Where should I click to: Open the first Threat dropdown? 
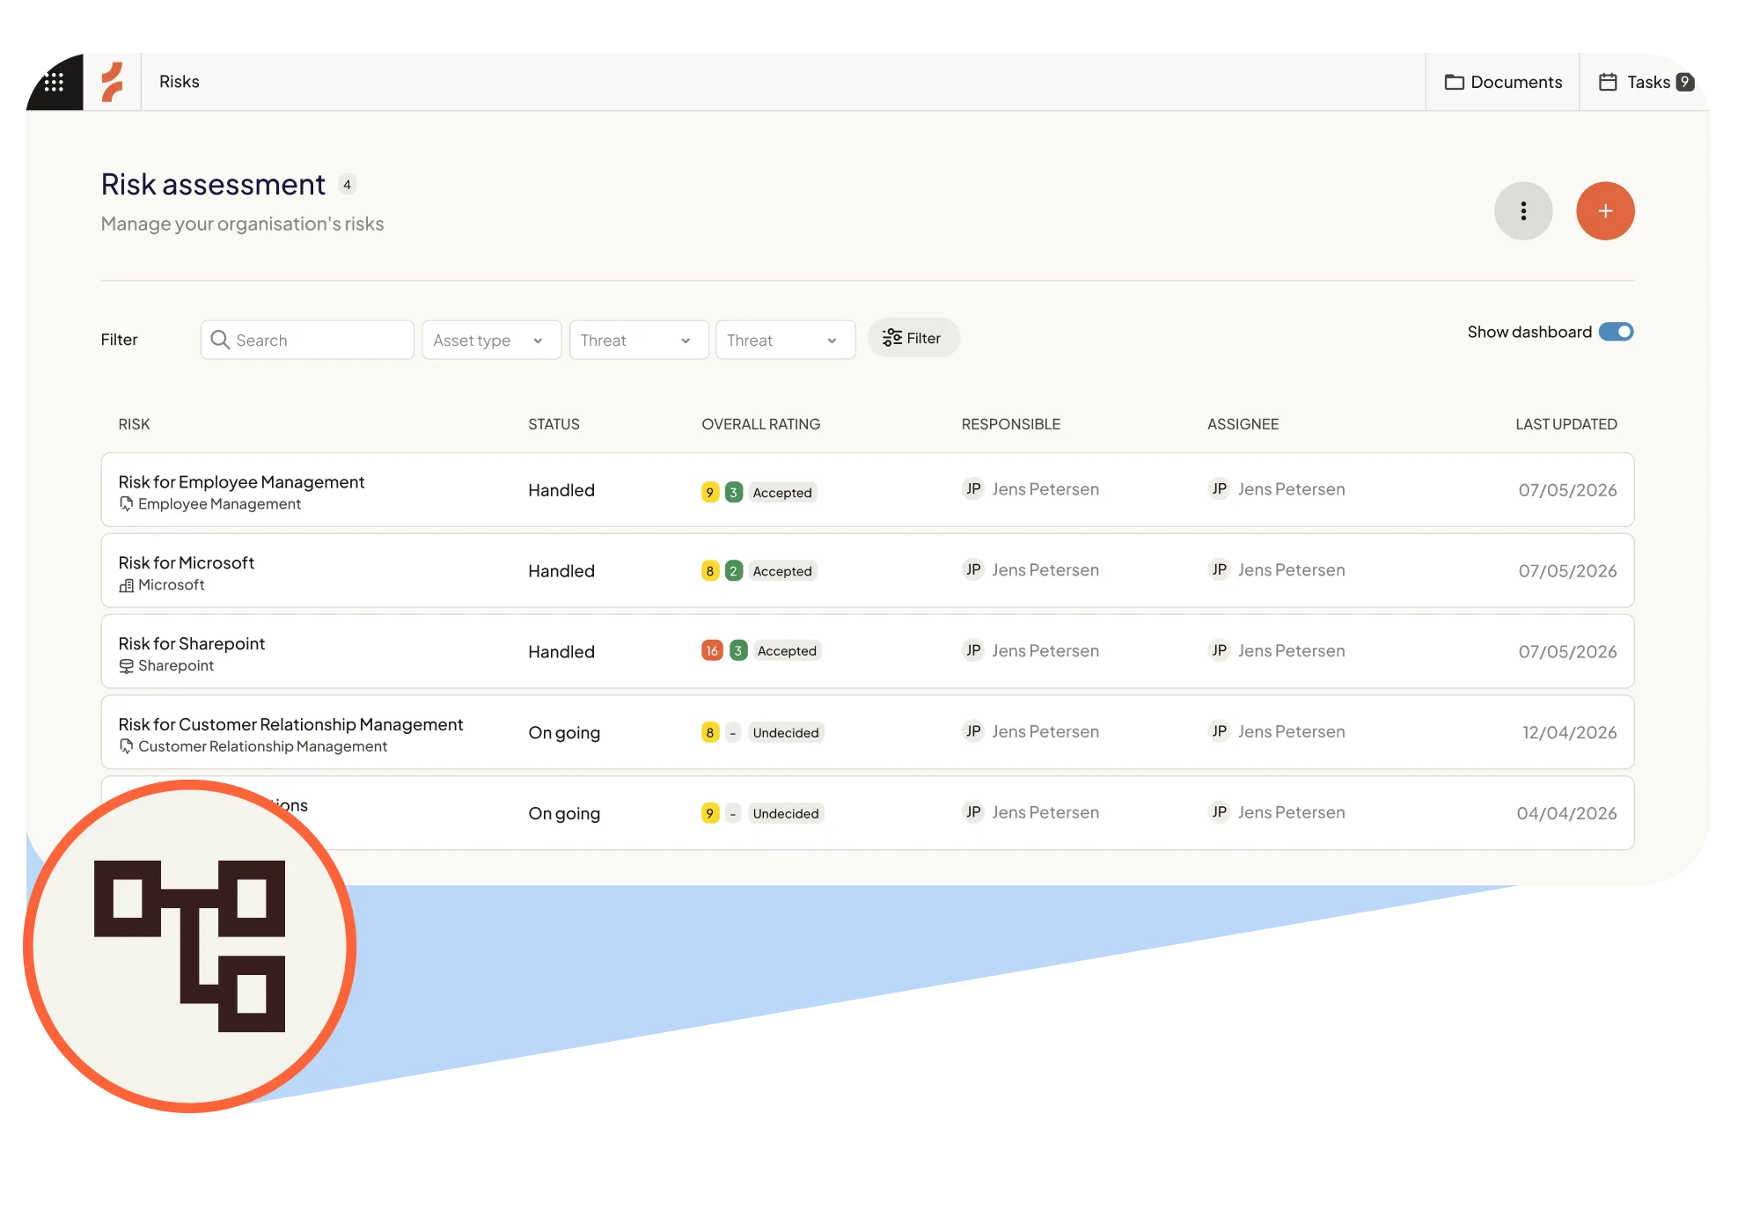pyautogui.click(x=639, y=340)
